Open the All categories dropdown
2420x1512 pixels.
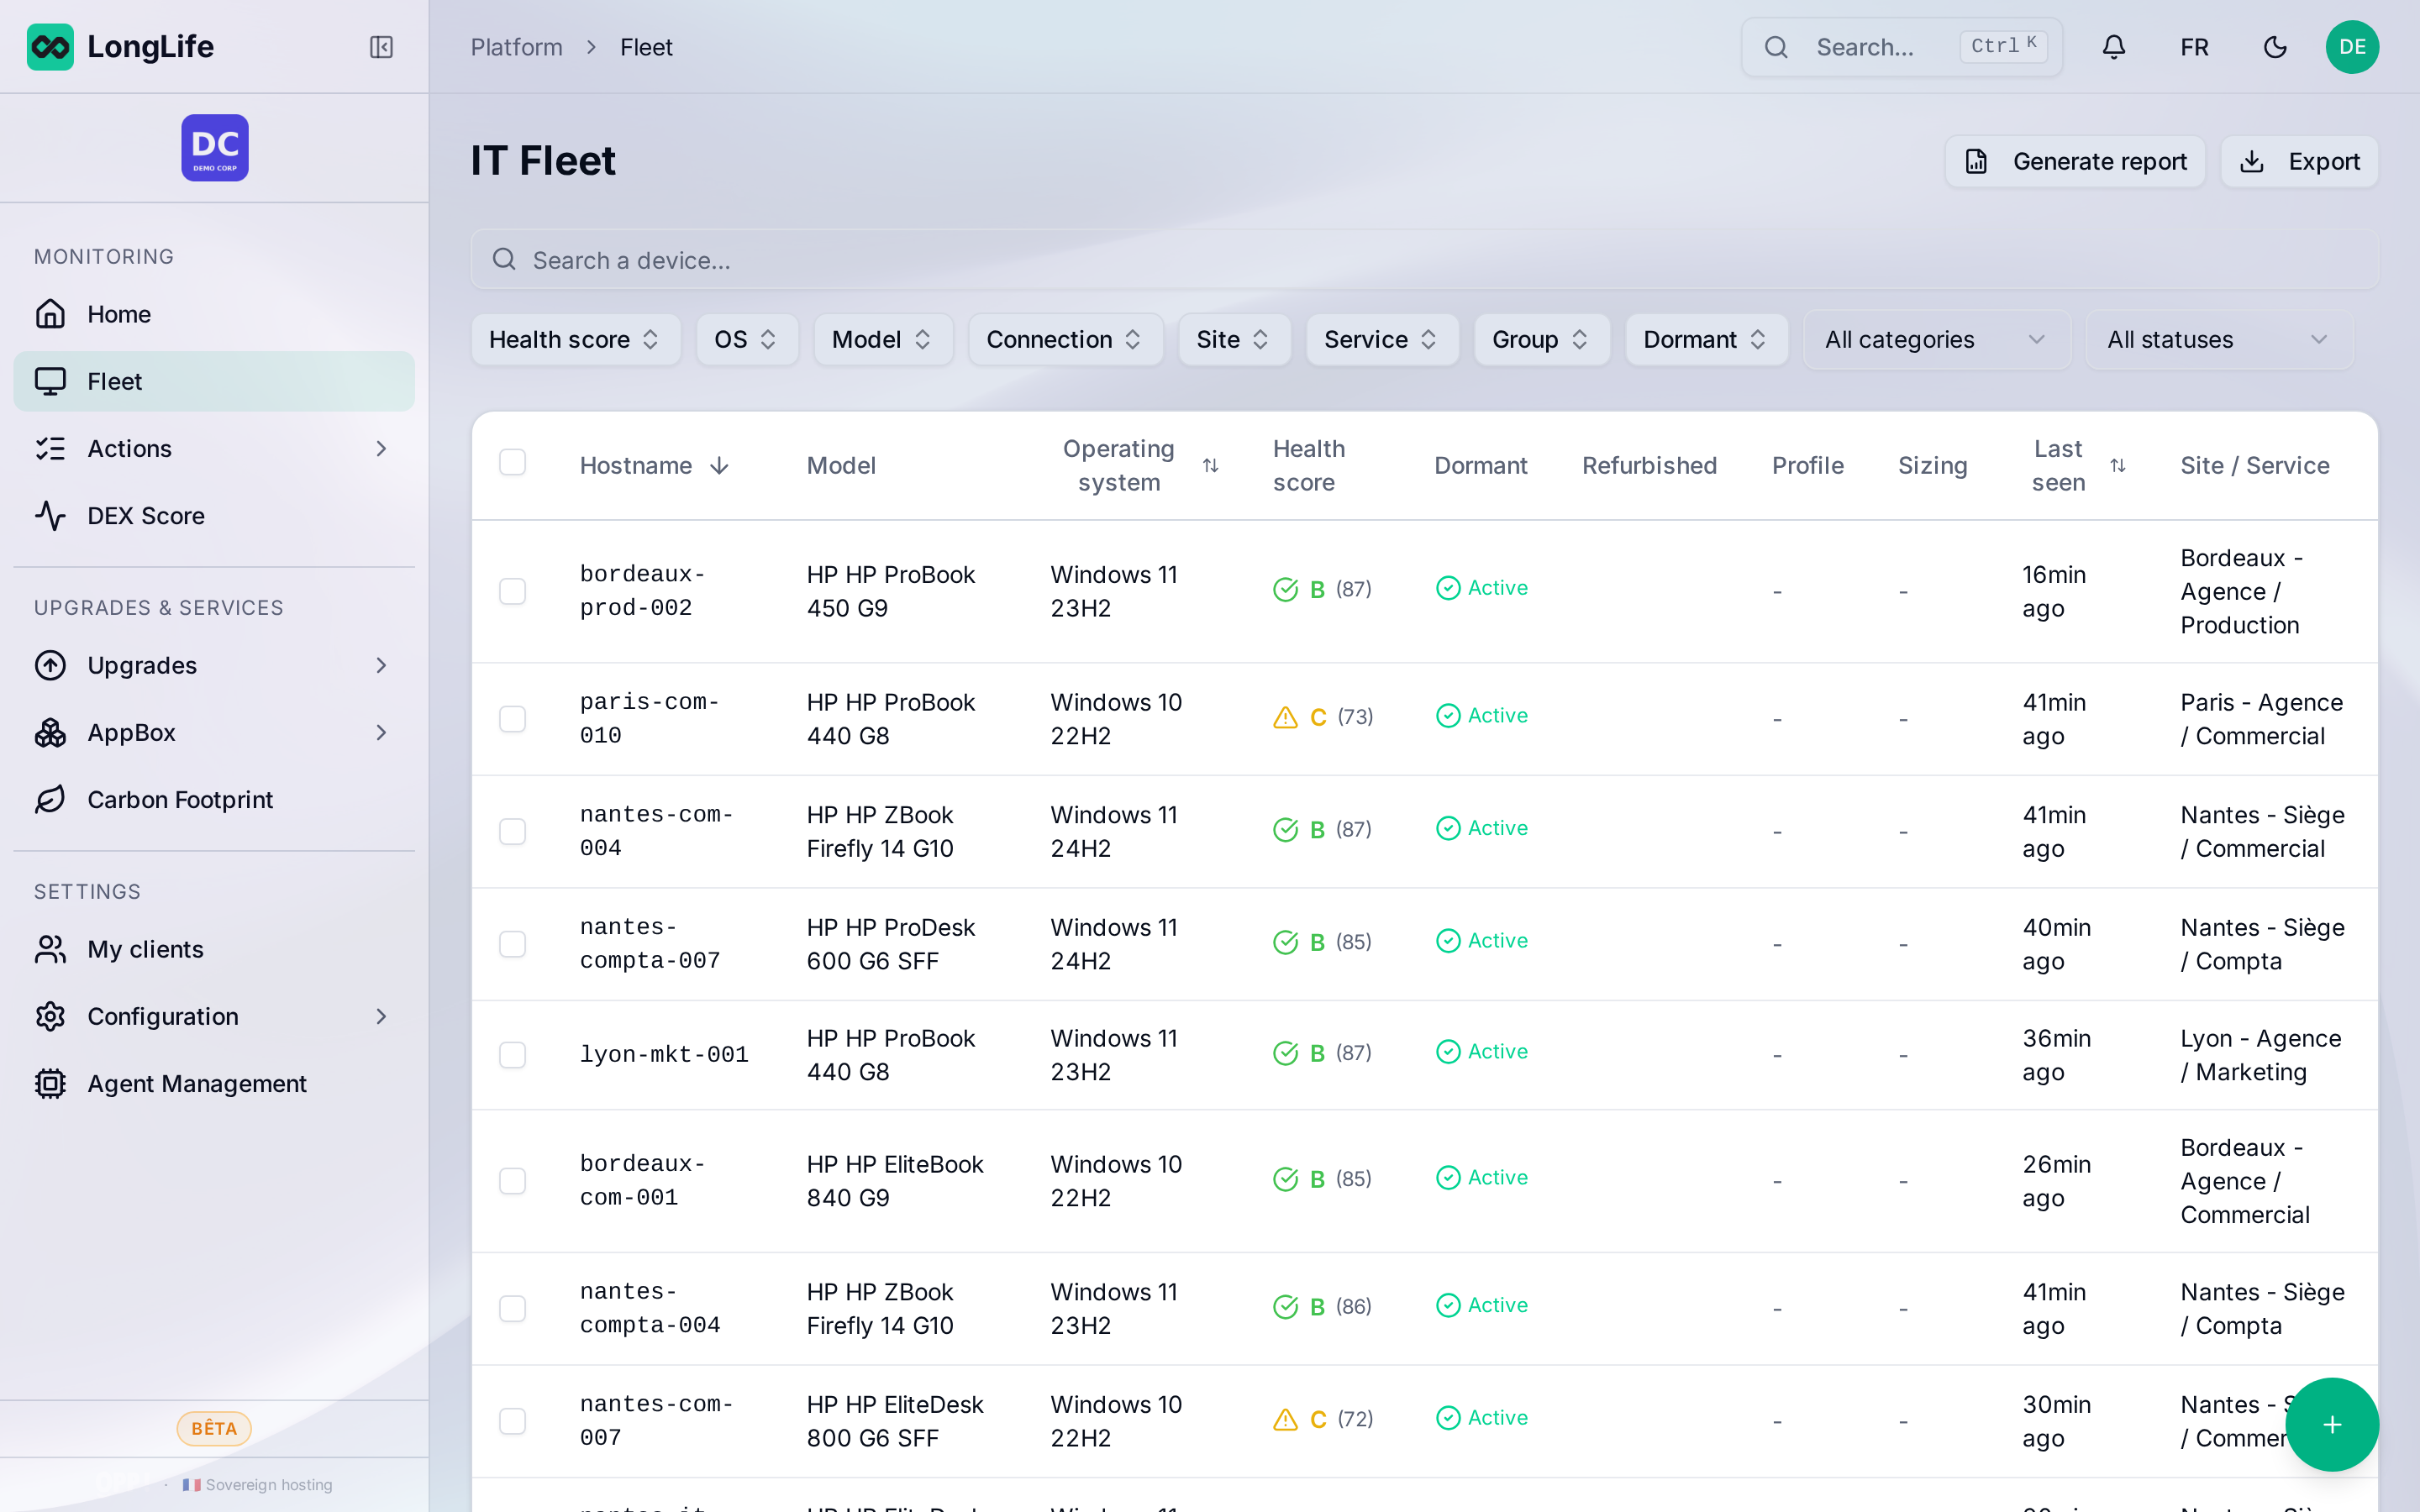1936,340
